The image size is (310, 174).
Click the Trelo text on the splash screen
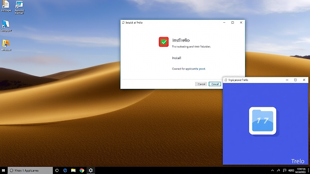[x=297, y=161]
